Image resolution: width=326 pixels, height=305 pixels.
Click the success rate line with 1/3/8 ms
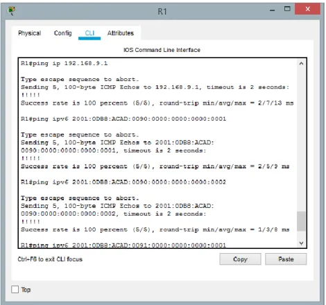pos(155,229)
